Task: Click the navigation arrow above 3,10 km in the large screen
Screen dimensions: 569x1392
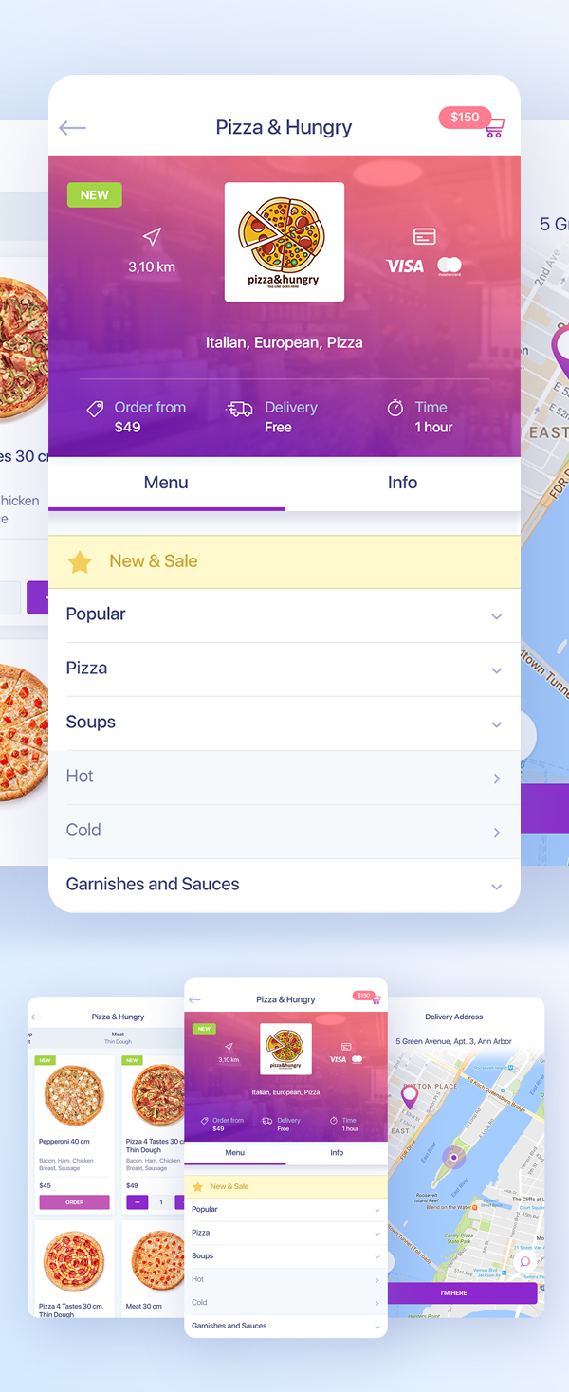Action: pos(152,236)
